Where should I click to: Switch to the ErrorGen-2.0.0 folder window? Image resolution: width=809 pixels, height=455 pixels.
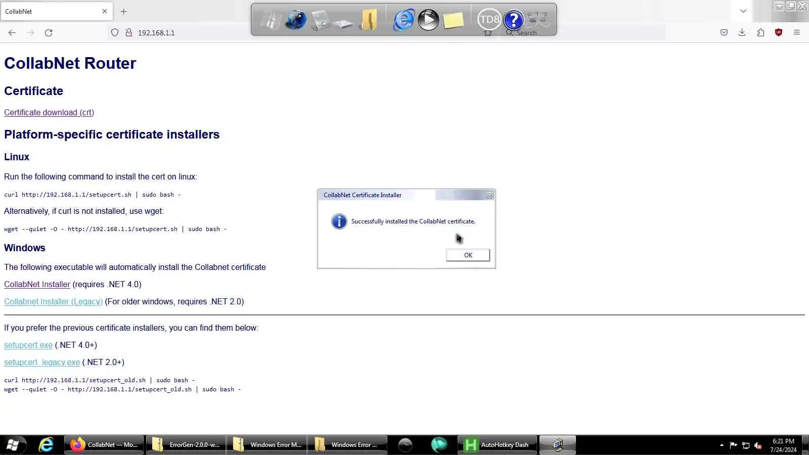pos(186,445)
